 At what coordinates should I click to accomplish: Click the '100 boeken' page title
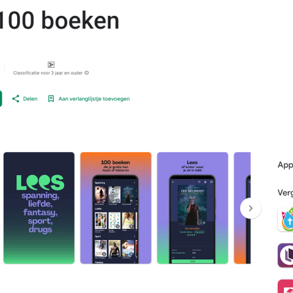(59, 20)
